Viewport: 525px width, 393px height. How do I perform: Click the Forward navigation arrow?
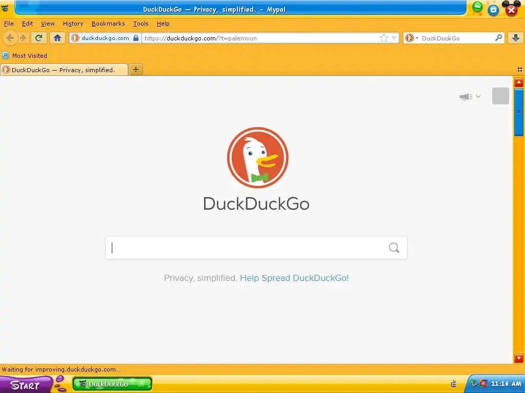pos(23,38)
